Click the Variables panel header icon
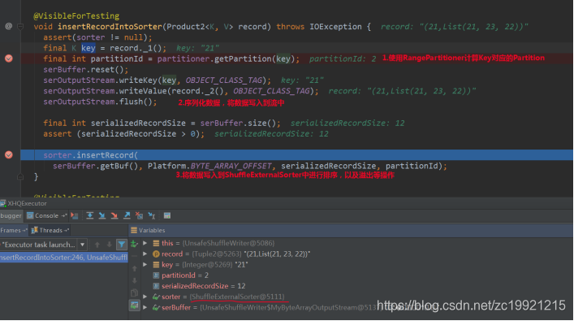574x321 pixels. (x=134, y=231)
